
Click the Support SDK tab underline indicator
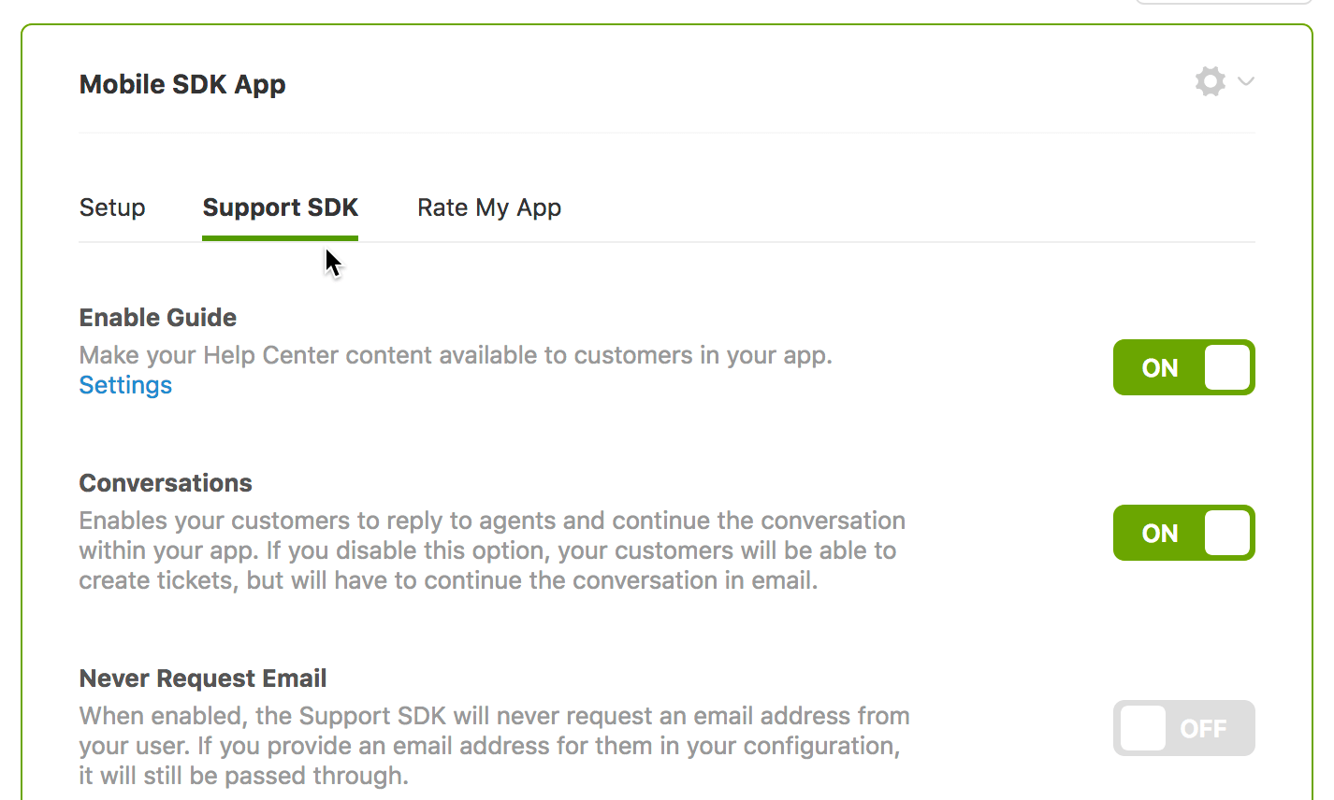(x=280, y=237)
